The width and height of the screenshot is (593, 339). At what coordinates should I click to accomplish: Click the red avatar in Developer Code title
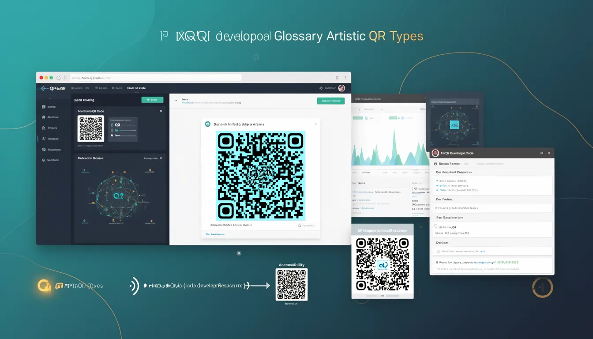pyautogui.click(x=435, y=153)
